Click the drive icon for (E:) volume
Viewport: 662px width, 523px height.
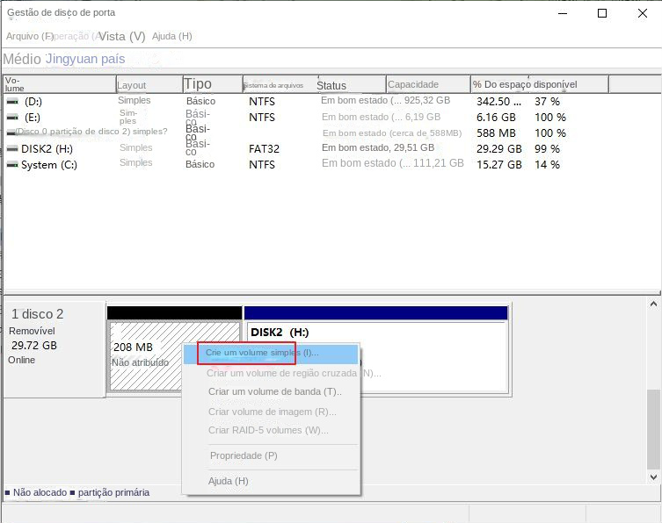[x=12, y=118]
